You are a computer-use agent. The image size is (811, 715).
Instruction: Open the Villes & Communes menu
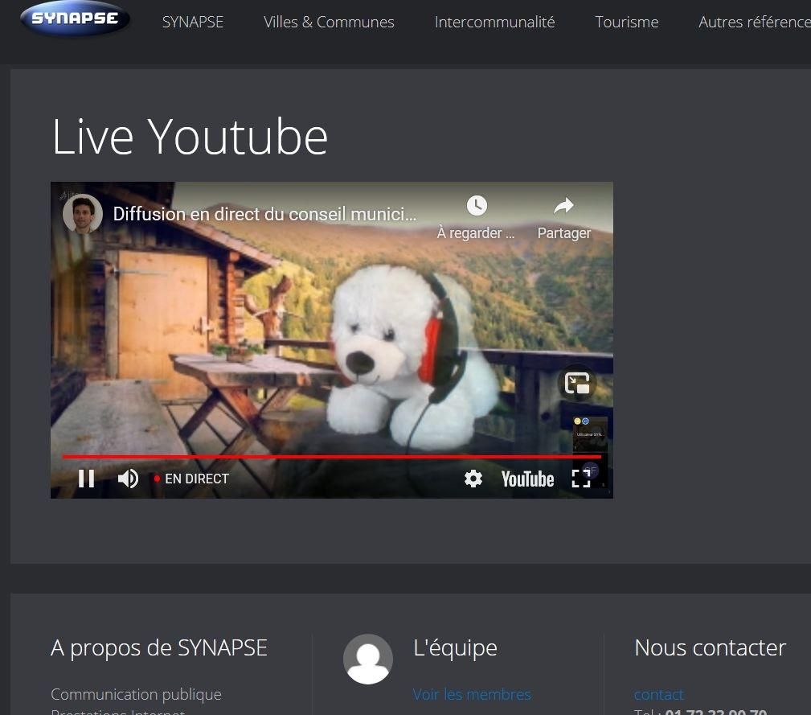click(329, 23)
